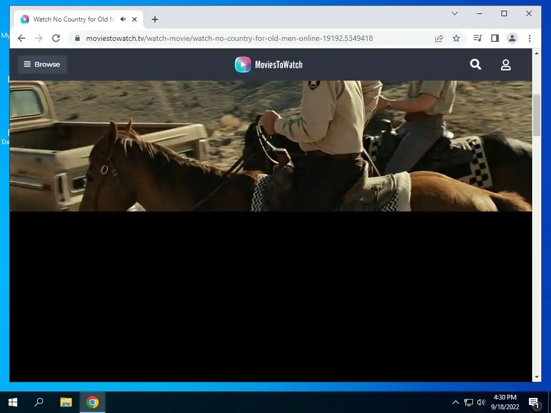This screenshot has height=413, width=551.
Task: Expand the tab search chevron
Action: pos(454,13)
